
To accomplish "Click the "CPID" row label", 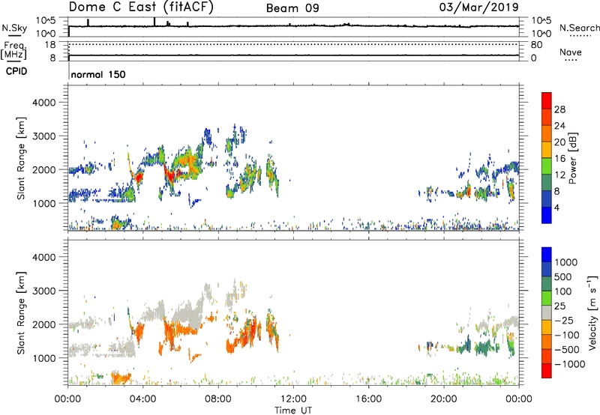I will coord(16,71).
